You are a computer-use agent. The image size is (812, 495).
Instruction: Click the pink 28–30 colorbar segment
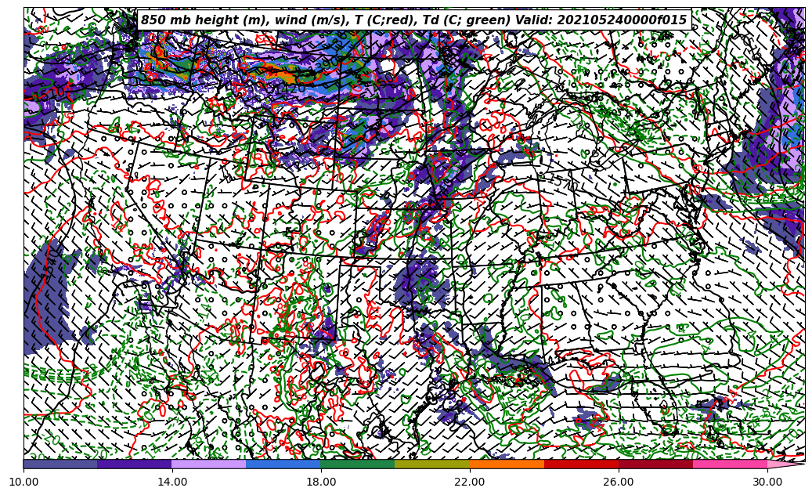tap(730, 464)
